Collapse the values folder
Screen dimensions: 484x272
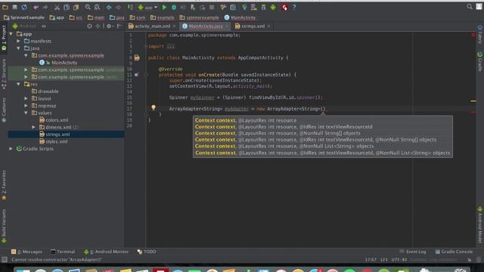[x=26, y=113]
